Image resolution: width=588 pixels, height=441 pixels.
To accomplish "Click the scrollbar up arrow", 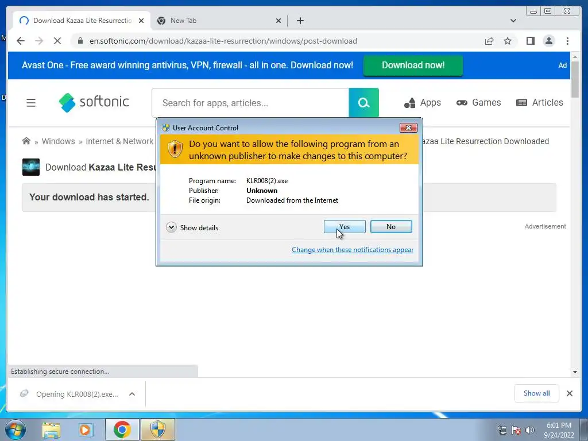I will 575,57.
